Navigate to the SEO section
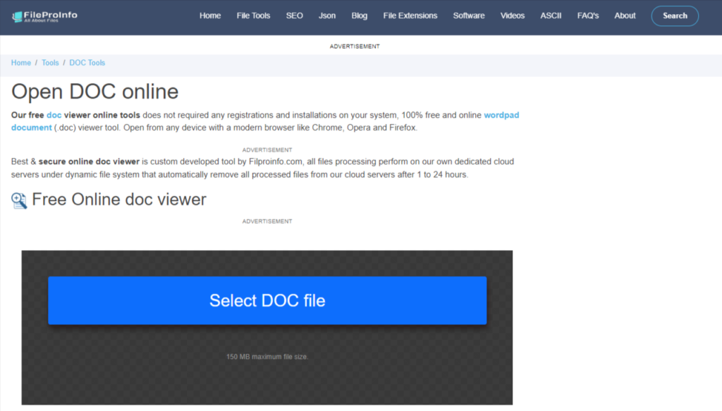Viewport: 722px width, 411px height. pyautogui.click(x=294, y=15)
